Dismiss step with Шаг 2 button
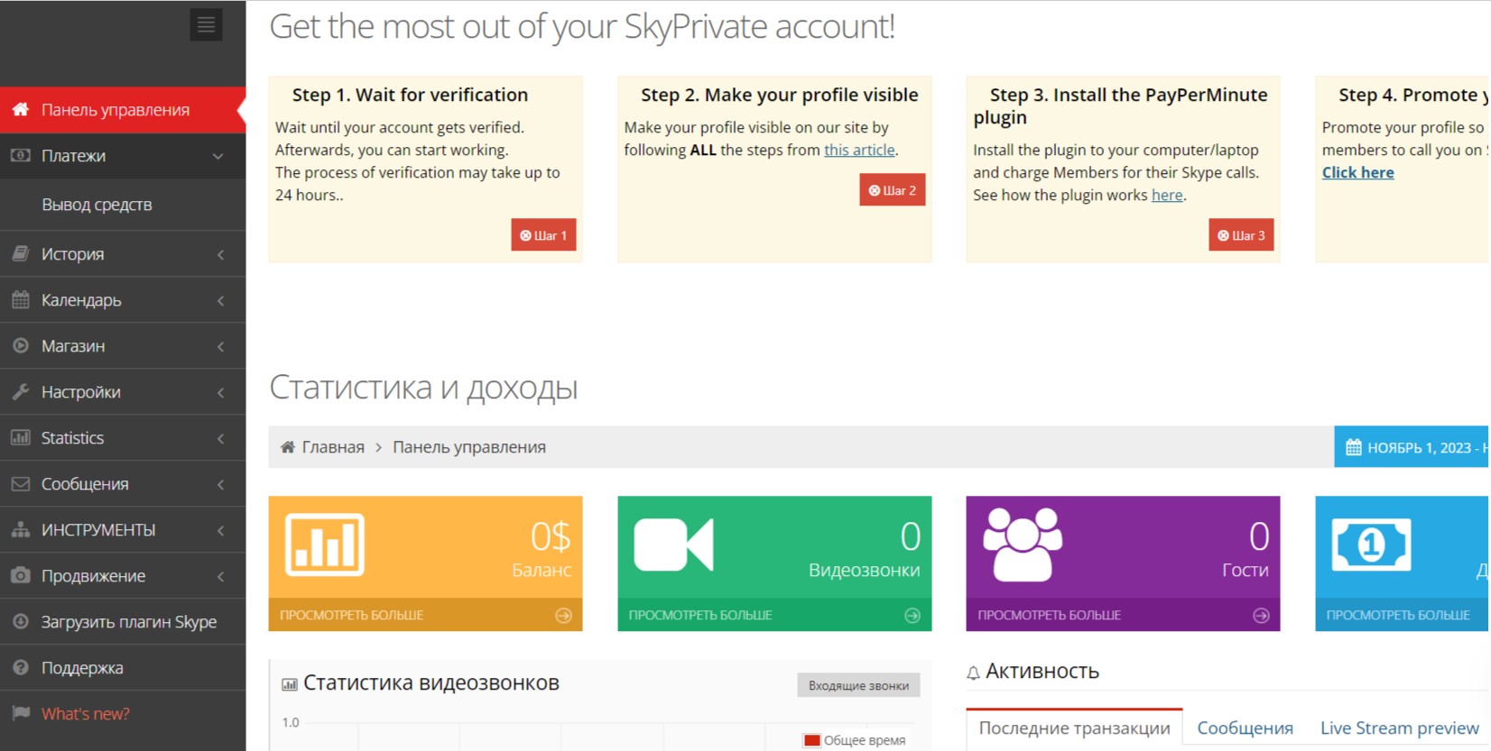The image size is (1491, 751). [x=893, y=190]
